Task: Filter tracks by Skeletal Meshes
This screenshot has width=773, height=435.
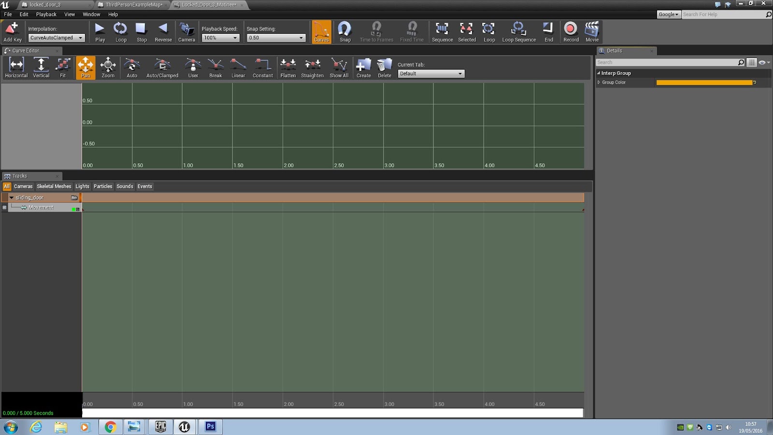Action: (x=54, y=187)
